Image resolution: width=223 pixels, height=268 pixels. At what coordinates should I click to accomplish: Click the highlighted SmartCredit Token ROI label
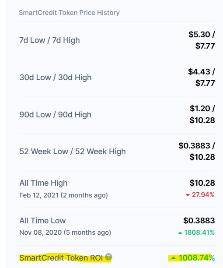tap(61, 258)
